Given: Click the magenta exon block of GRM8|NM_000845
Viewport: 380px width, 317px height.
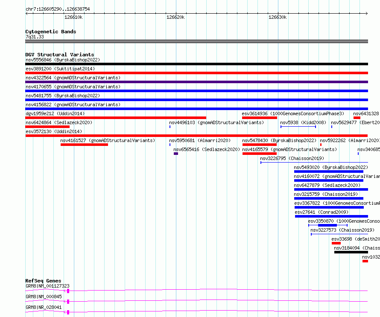Looking at the screenshot, I should (68, 302).
